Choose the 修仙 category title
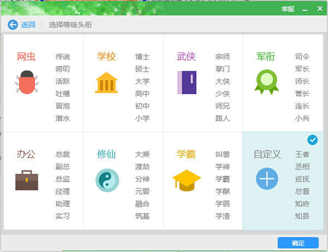This screenshot has height=252, width=328. click(106, 154)
